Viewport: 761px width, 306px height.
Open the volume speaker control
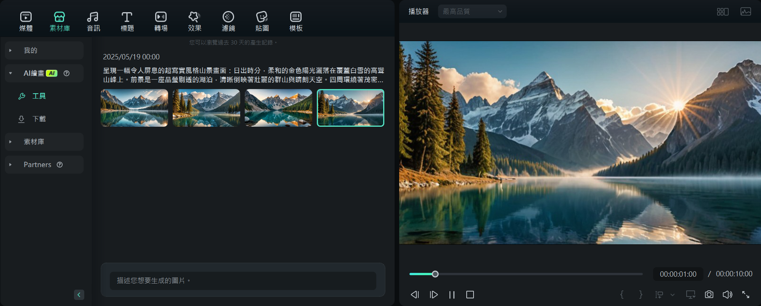click(x=727, y=295)
